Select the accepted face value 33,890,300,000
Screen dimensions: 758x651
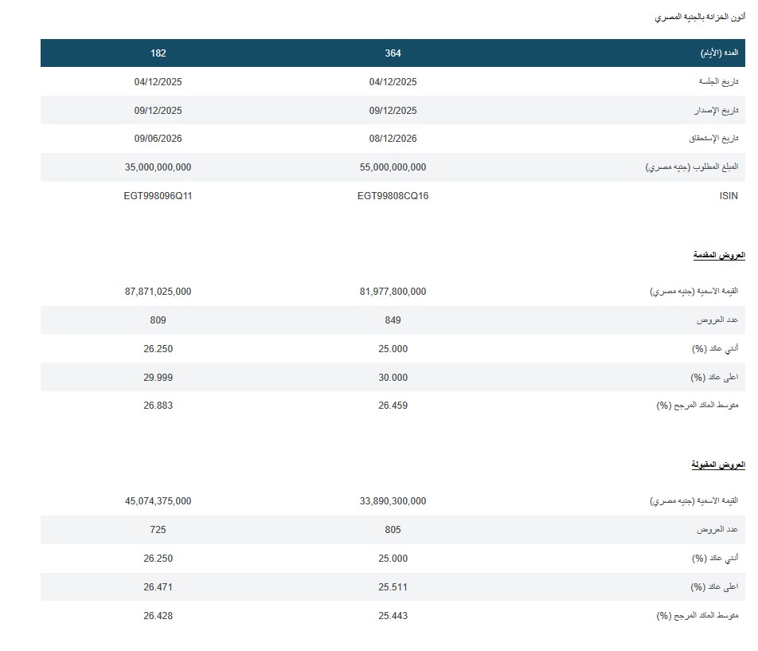pos(393,501)
